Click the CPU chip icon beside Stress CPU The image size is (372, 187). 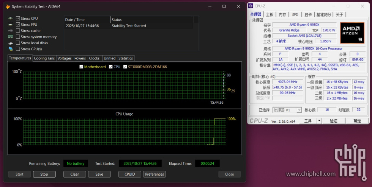(x=11, y=18)
